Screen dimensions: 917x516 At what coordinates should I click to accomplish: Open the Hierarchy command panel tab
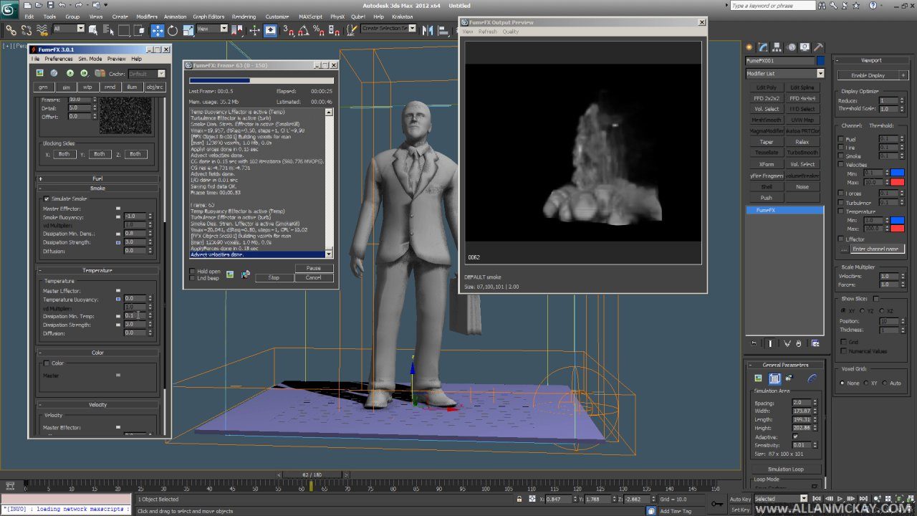pyautogui.click(x=777, y=47)
